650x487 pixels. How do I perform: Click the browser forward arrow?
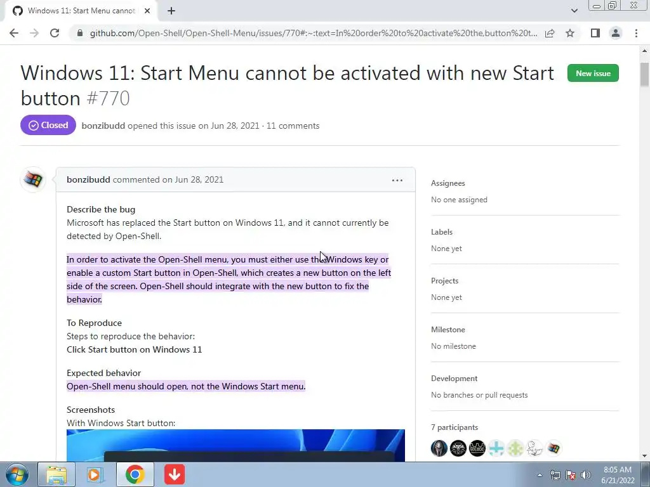click(x=34, y=33)
